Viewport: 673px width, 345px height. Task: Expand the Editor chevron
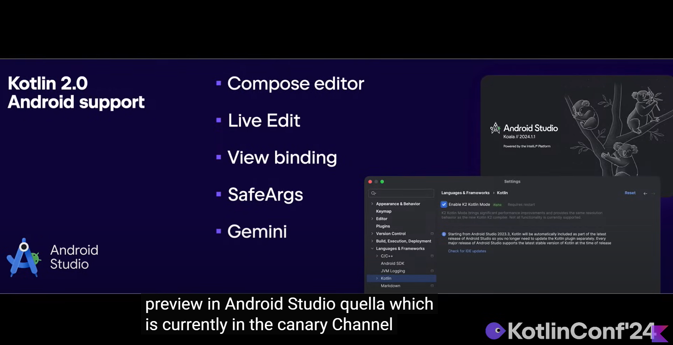coord(372,219)
